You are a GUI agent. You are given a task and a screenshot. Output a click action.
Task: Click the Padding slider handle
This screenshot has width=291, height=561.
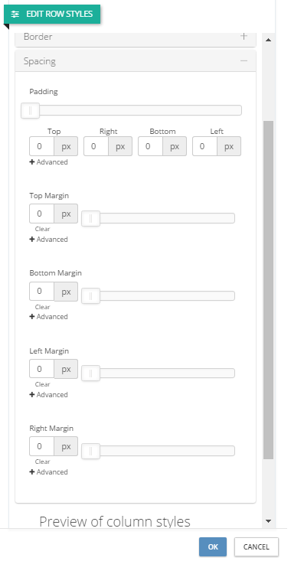[30, 110]
